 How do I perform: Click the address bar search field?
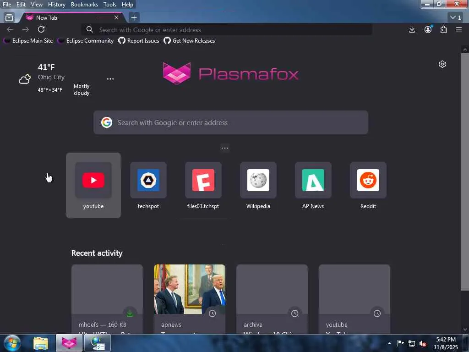click(227, 30)
